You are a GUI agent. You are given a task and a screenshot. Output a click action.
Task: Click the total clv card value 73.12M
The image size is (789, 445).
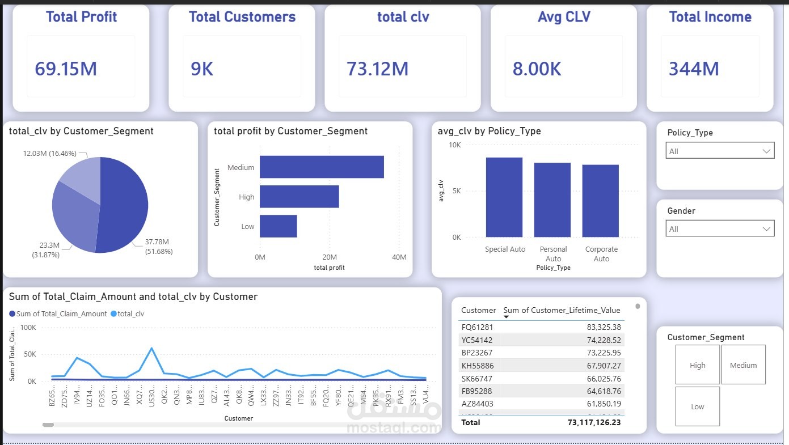click(377, 69)
